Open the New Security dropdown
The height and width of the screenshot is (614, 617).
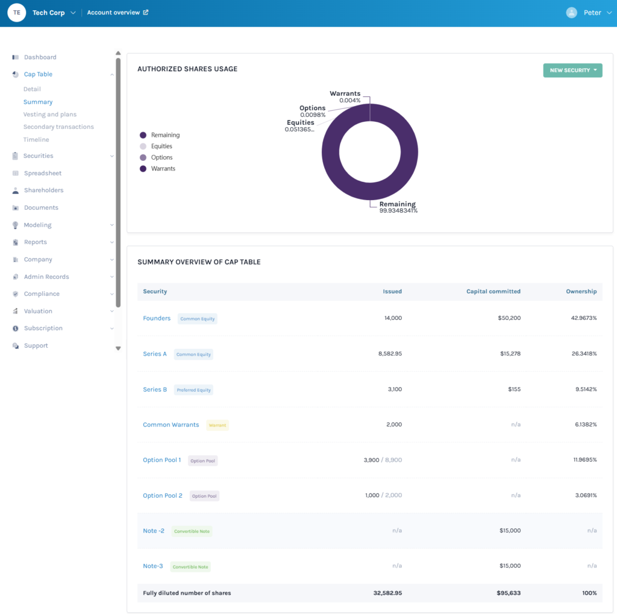coord(572,70)
